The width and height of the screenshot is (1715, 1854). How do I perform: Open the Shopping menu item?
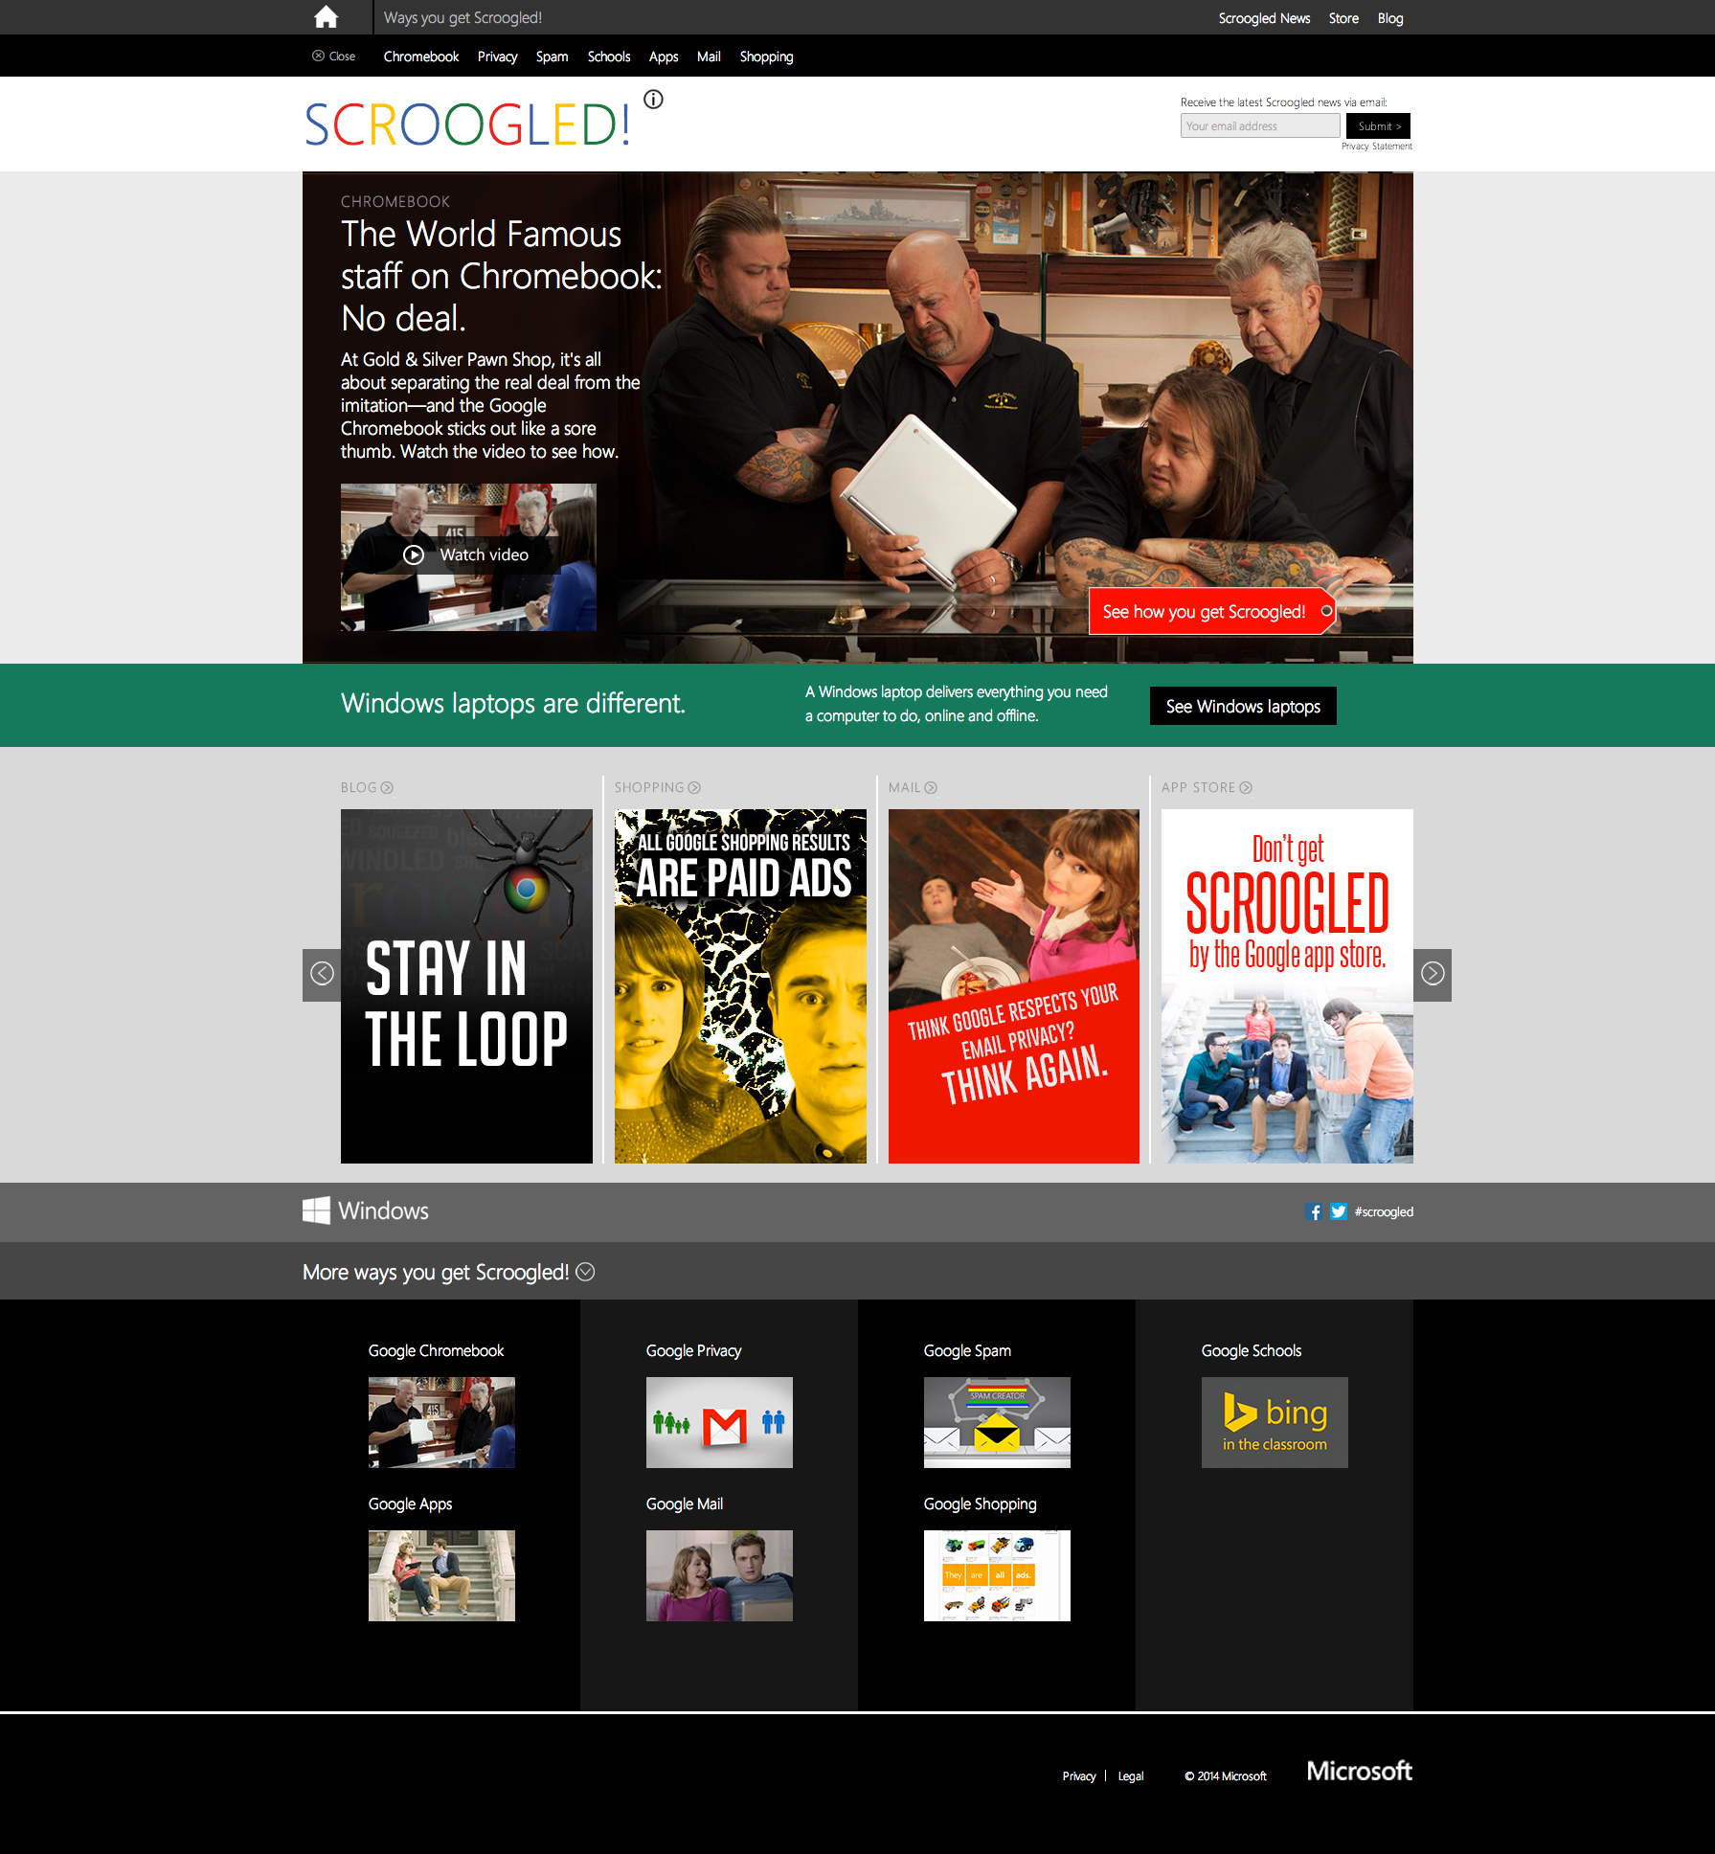point(766,57)
